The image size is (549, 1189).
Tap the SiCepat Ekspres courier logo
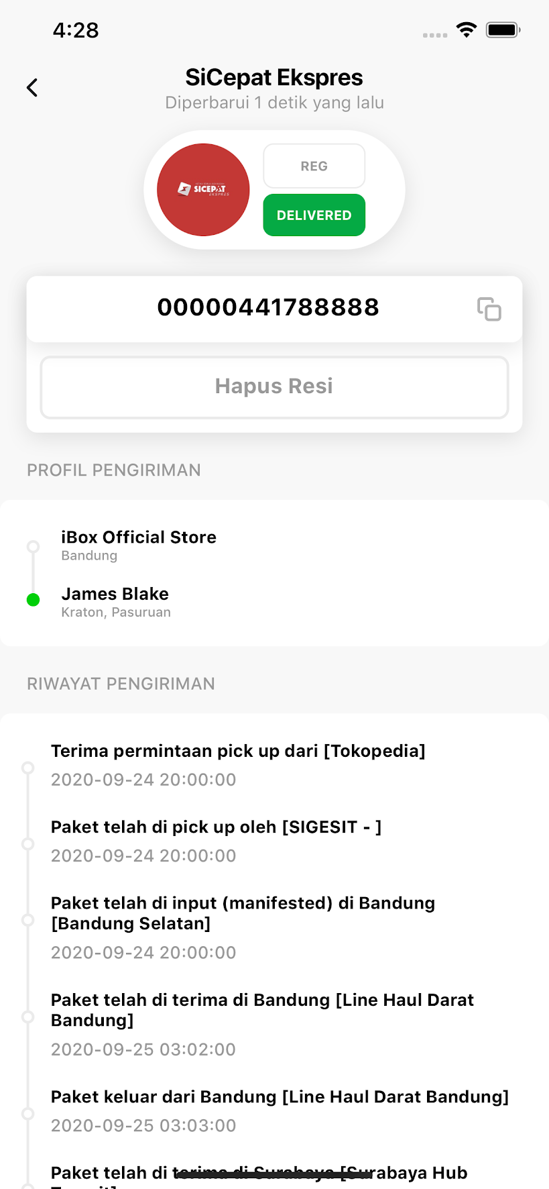(203, 190)
